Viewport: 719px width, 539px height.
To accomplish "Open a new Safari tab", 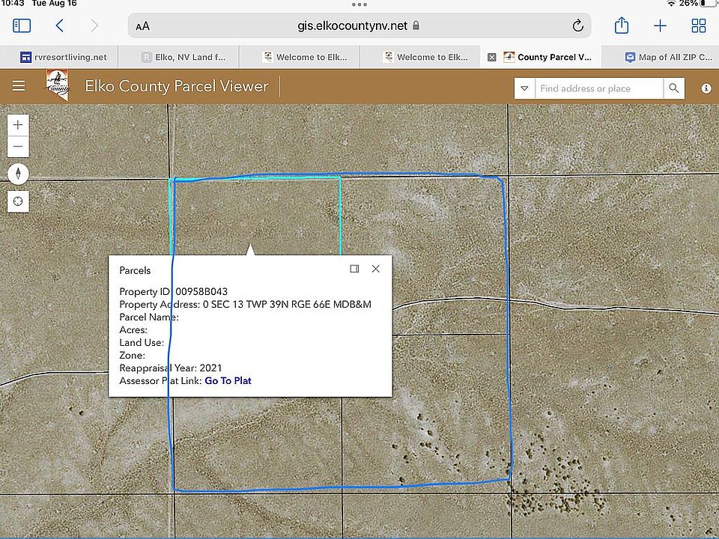I will 660,26.
